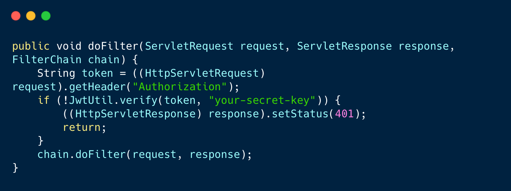Click the doFilter method name in the signature
The image size is (511, 191).
coord(114,46)
